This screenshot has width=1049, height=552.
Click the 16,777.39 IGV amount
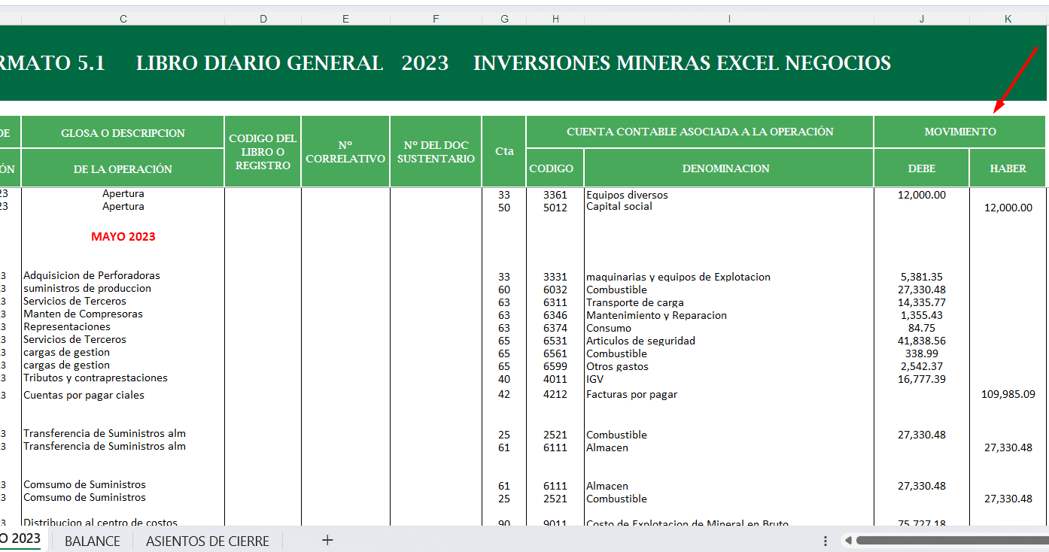[x=921, y=379]
